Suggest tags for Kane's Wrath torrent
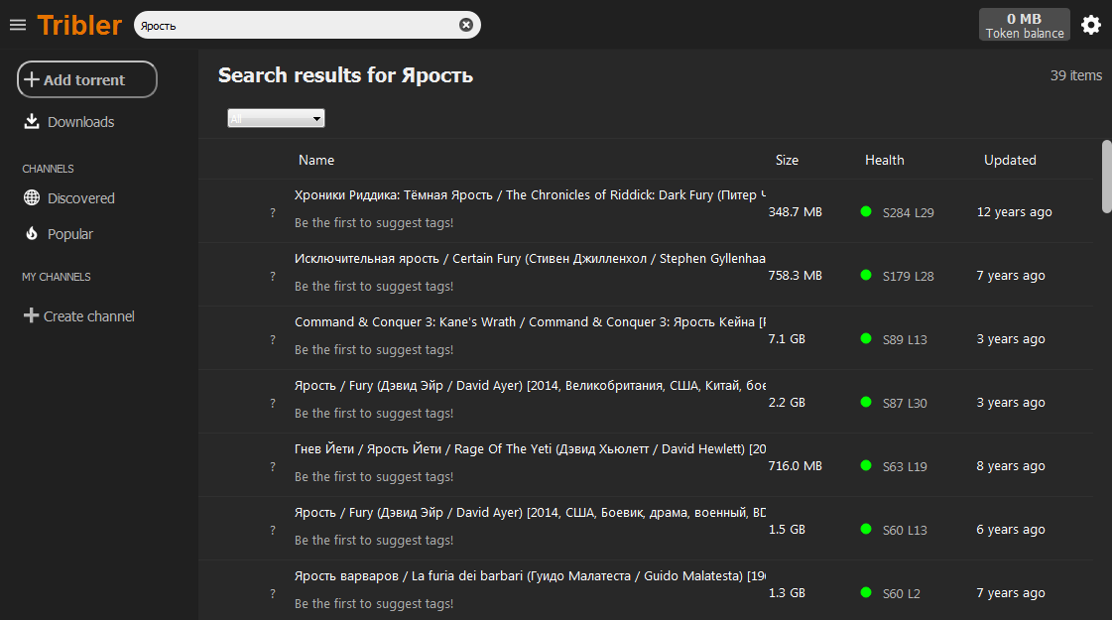Viewport: 1112px width, 620px height. click(x=374, y=350)
